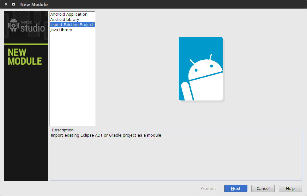This screenshot has width=307, height=196.
Task: Maximize the New Module window
Action: pos(14,4)
